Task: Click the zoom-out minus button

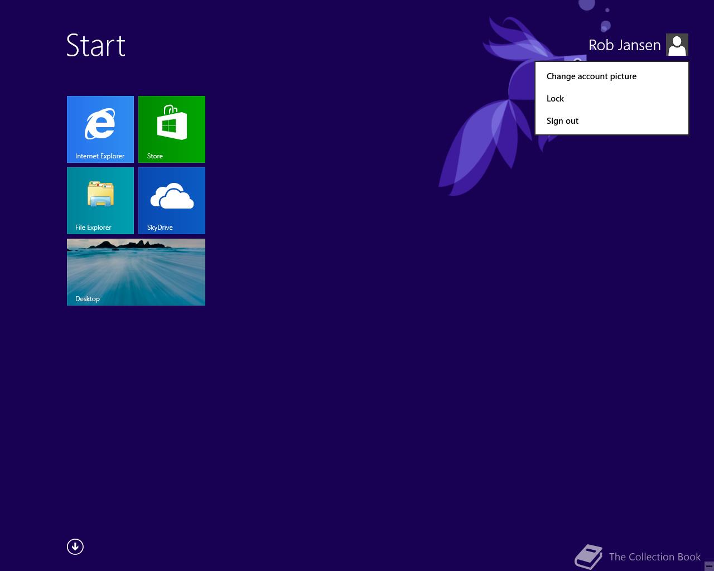Action: pos(709,566)
